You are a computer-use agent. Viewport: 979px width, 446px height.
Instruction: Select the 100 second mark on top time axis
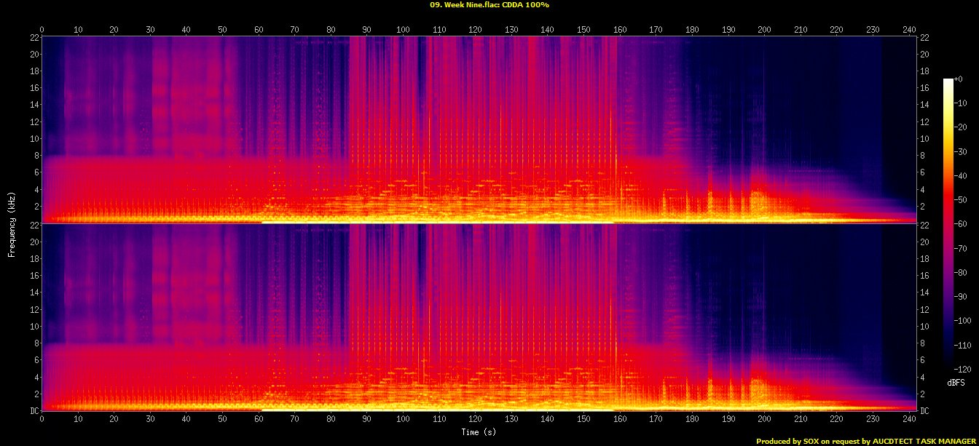click(x=403, y=30)
